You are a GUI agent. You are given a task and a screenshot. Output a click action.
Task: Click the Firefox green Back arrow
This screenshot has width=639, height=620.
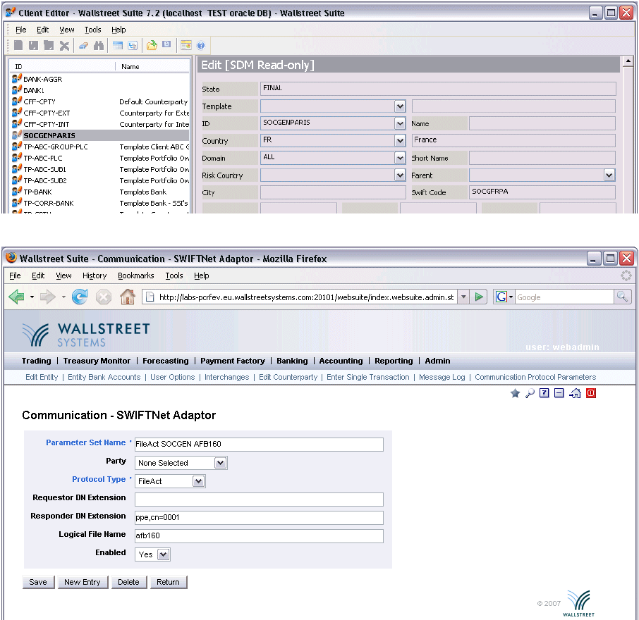point(17,297)
